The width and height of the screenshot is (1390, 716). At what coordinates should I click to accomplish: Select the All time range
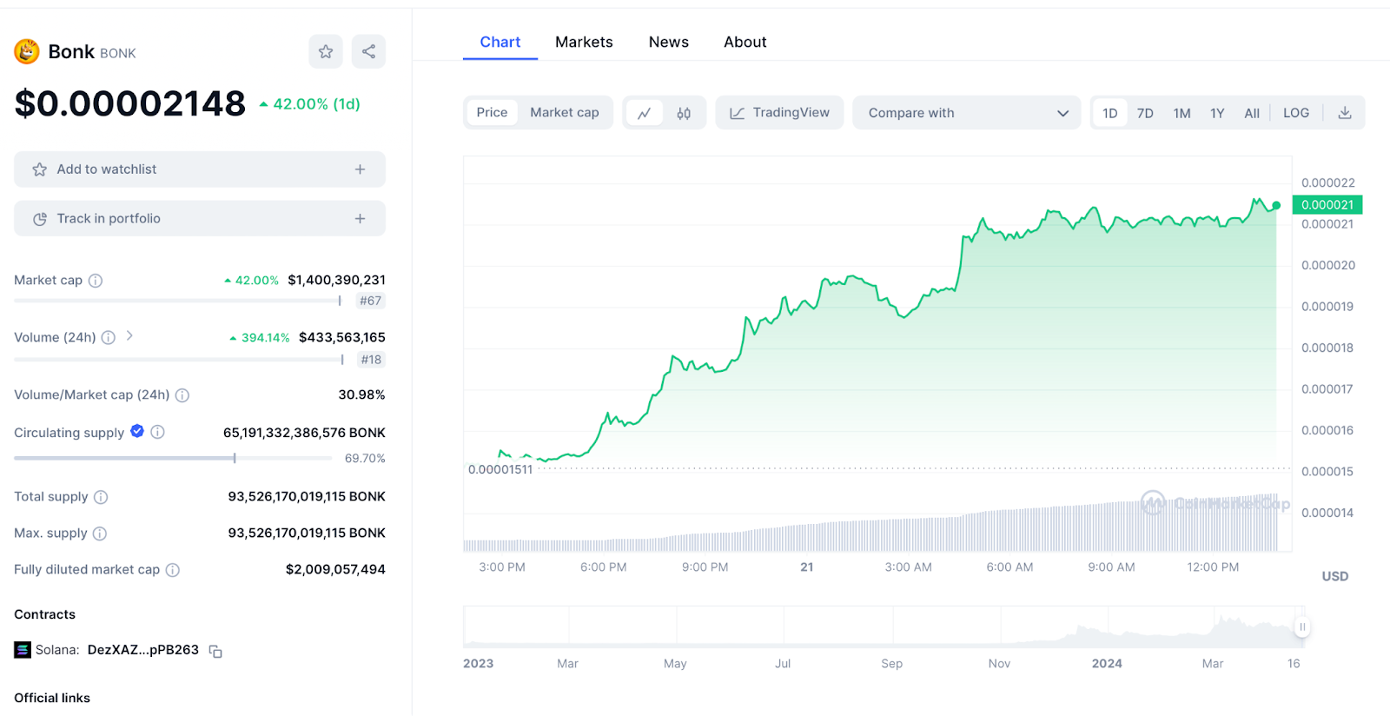point(1252,113)
